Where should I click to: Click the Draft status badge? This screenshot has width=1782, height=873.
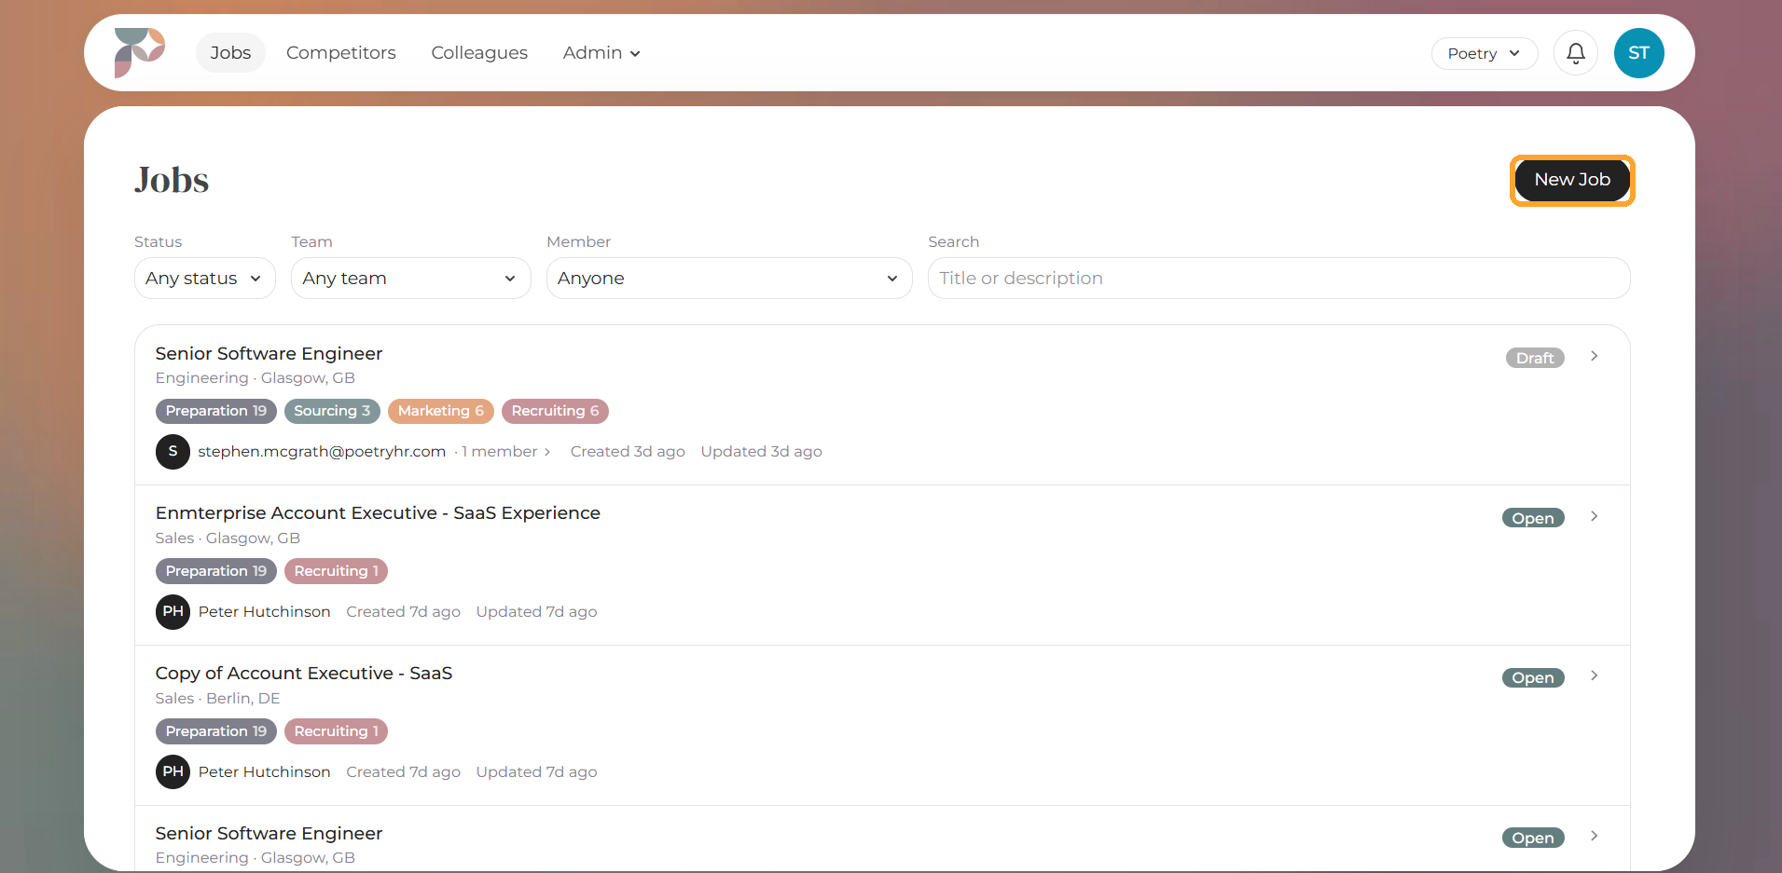(x=1534, y=358)
